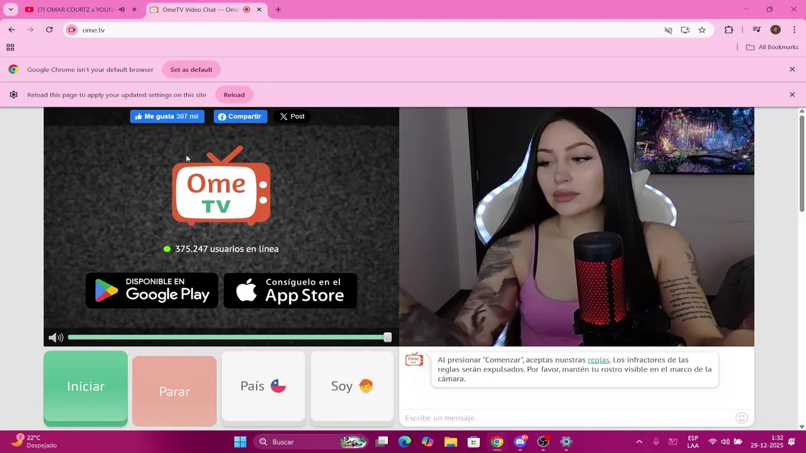Click the Parar button

point(174,391)
